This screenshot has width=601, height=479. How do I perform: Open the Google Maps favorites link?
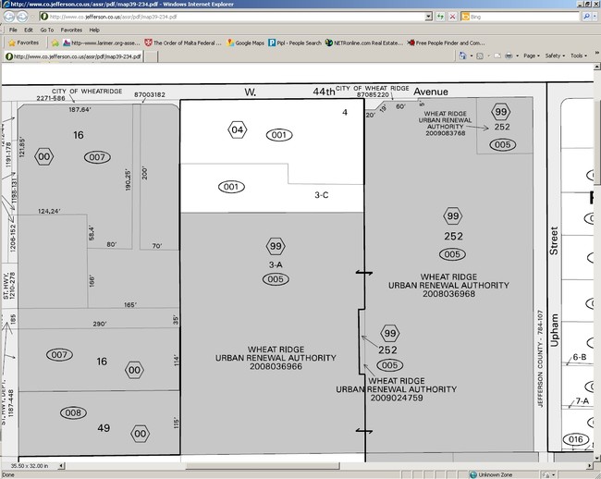(246, 43)
